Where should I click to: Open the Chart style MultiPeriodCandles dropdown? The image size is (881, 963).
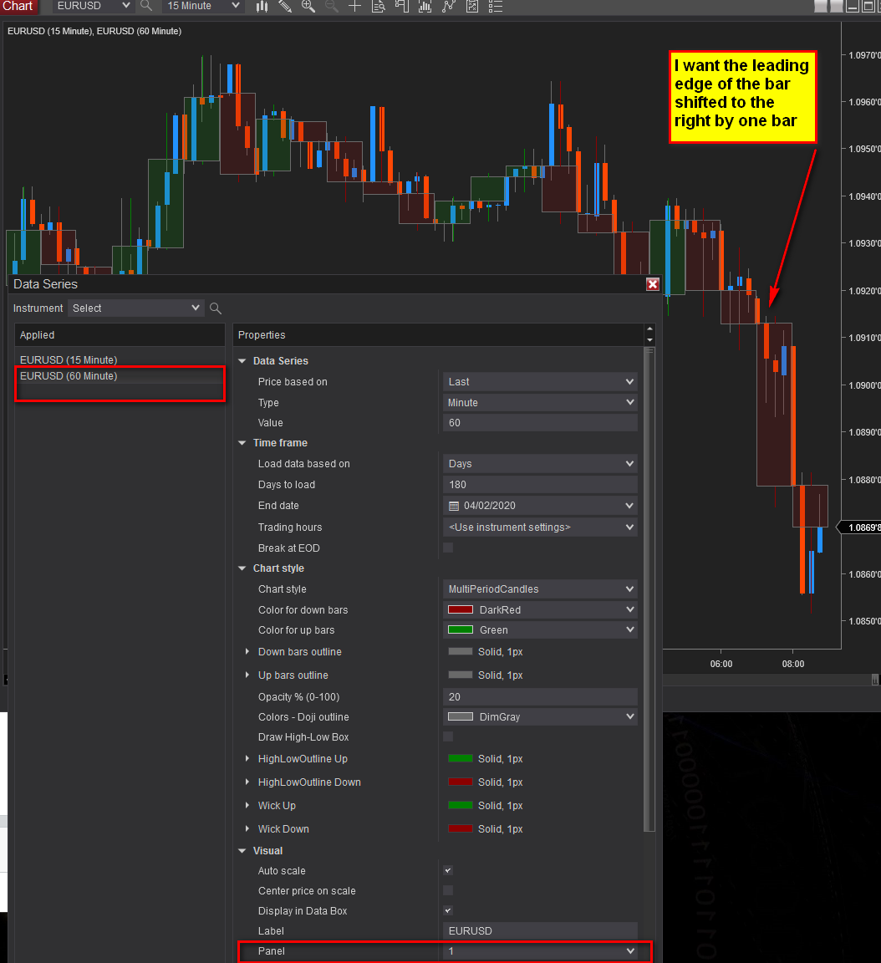tap(540, 589)
